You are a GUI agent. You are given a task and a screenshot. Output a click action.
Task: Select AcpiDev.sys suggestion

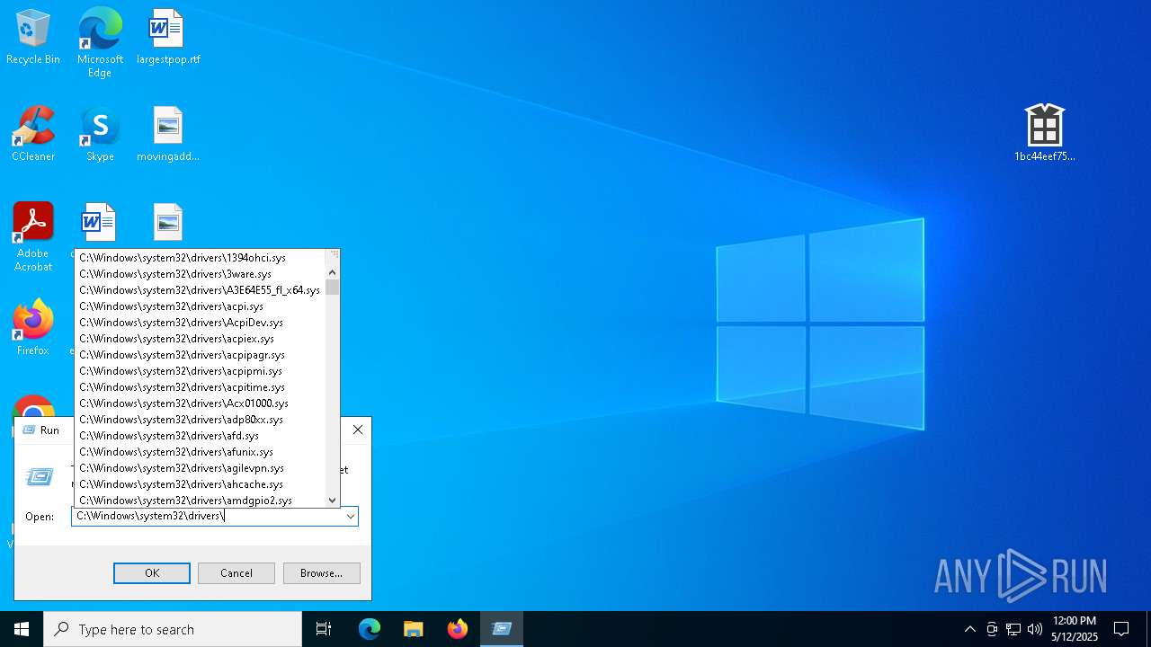[x=200, y=323]
